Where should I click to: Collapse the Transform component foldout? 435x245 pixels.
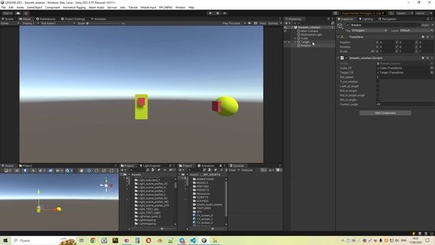pos(338,37)
